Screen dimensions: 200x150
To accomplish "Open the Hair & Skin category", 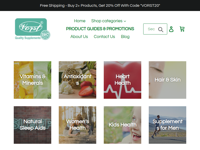I will click(167, 80).
